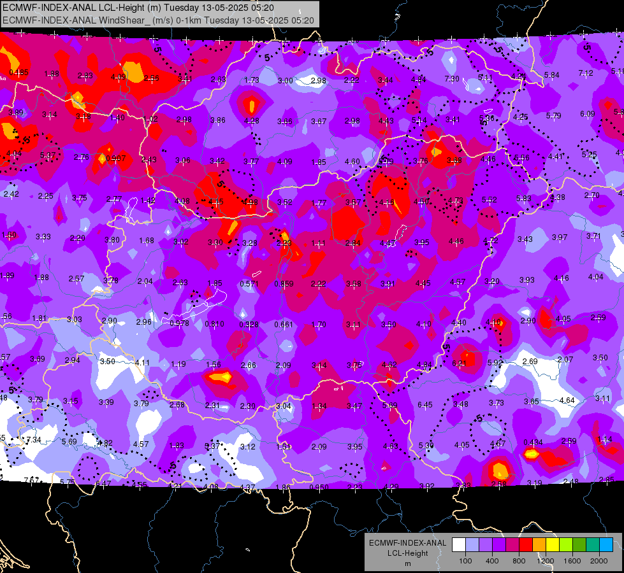Click the light blue swatch at the legend's end
The image size is (624, 573).
[606, 544]
